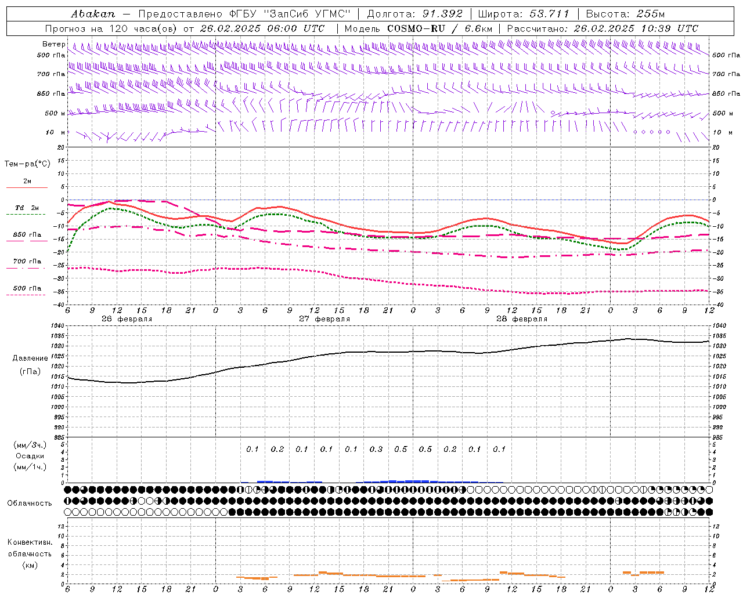
Task: Click the Ветер wind section label
Action: point(53,44)
